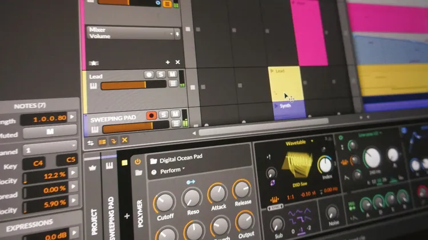
Task: Click the Digital Ocean Pad preset name
Action: 181,158
